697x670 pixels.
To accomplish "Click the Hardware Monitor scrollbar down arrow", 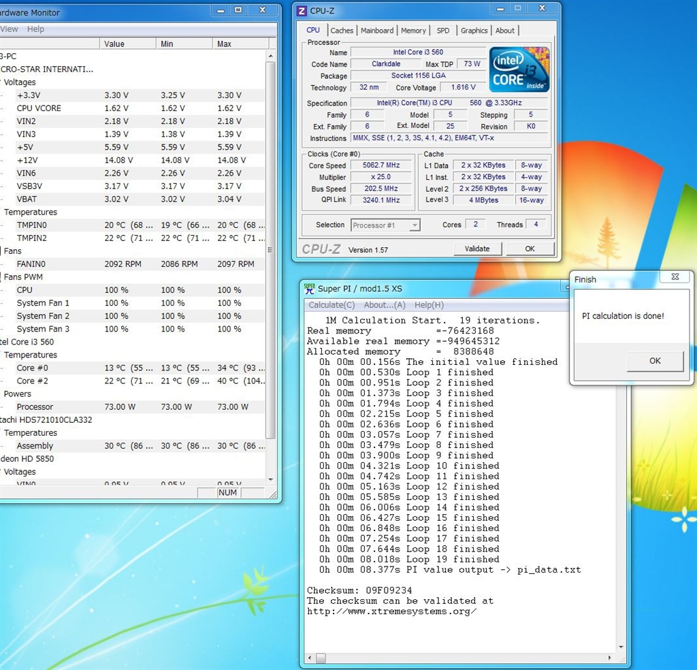I will [270, 479].
